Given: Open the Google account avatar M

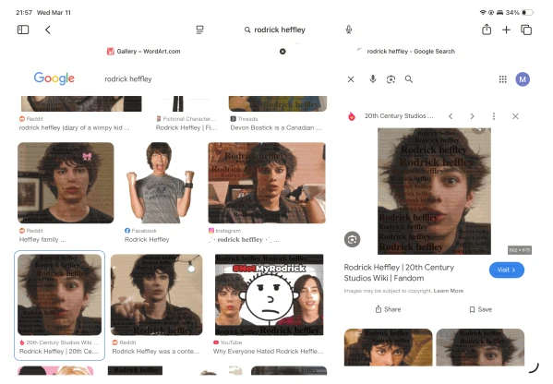Looking at the screenshot, I should 523,79.
